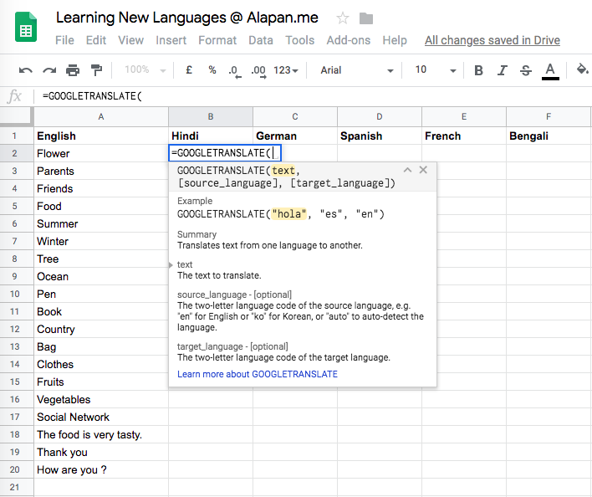
Task: Format as currency with pound icon
Action: pyautogui.click(x=189, y=70)
